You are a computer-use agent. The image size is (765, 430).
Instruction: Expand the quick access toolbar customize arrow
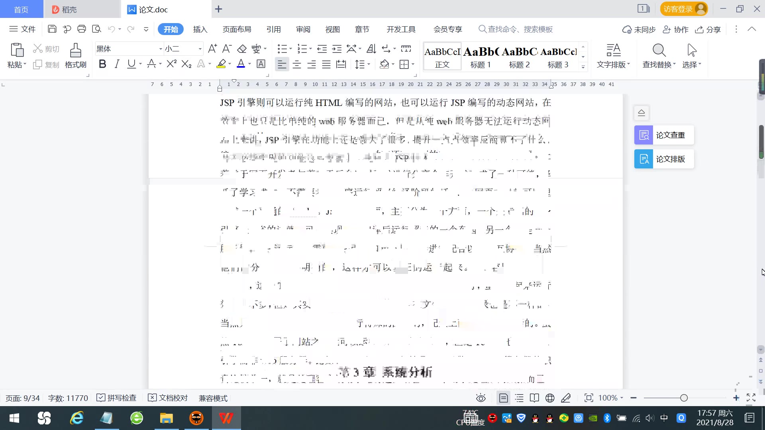(146, 29)
